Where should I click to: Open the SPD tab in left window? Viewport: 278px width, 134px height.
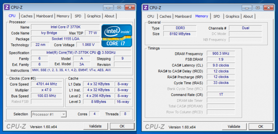click(x=78, y=16)
